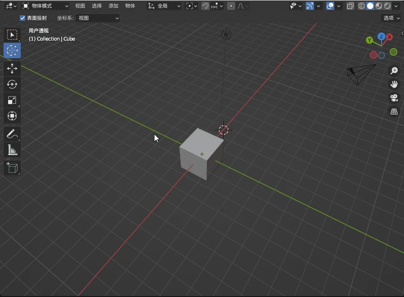Expand the overlays options dropdown arrow
This screenshot has height=297, width=404.
click(x=339, y=6)
